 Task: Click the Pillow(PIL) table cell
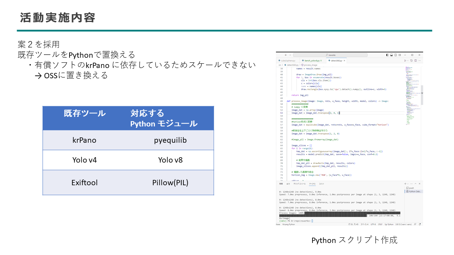[170, 183]
